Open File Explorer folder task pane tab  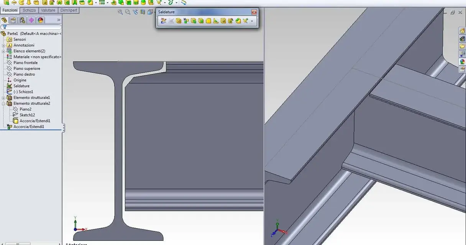tap(462, 46)
